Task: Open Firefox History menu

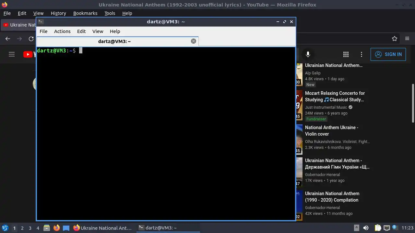Action: (58, 13)
